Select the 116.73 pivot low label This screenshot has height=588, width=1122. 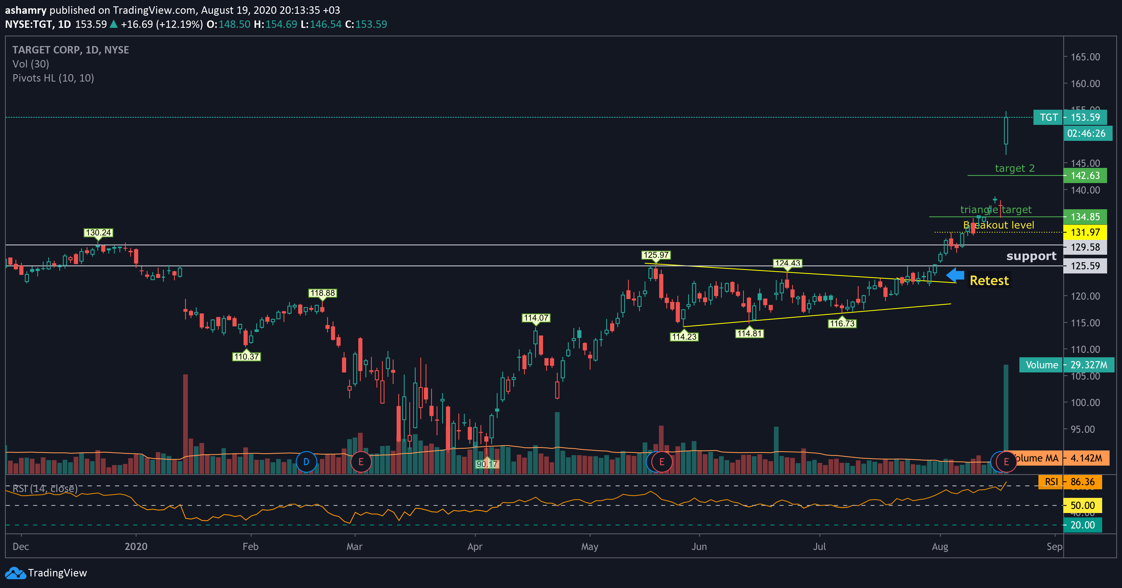click(842, 323)
